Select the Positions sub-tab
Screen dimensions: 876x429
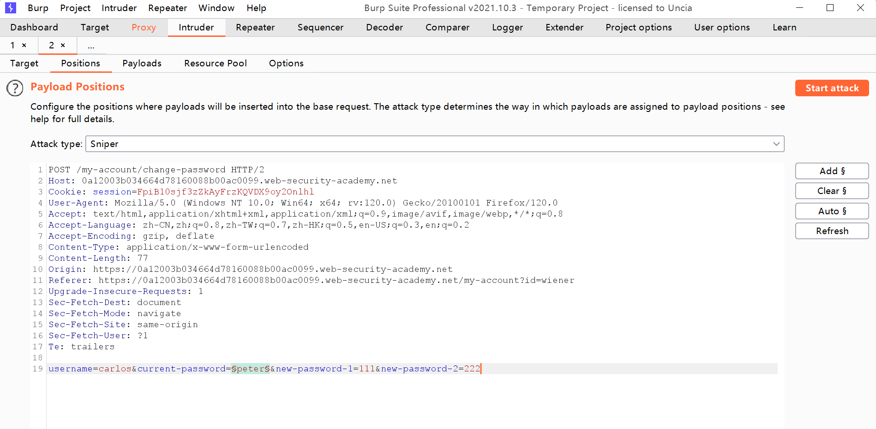pyautogui.click(x=80, y=64)
